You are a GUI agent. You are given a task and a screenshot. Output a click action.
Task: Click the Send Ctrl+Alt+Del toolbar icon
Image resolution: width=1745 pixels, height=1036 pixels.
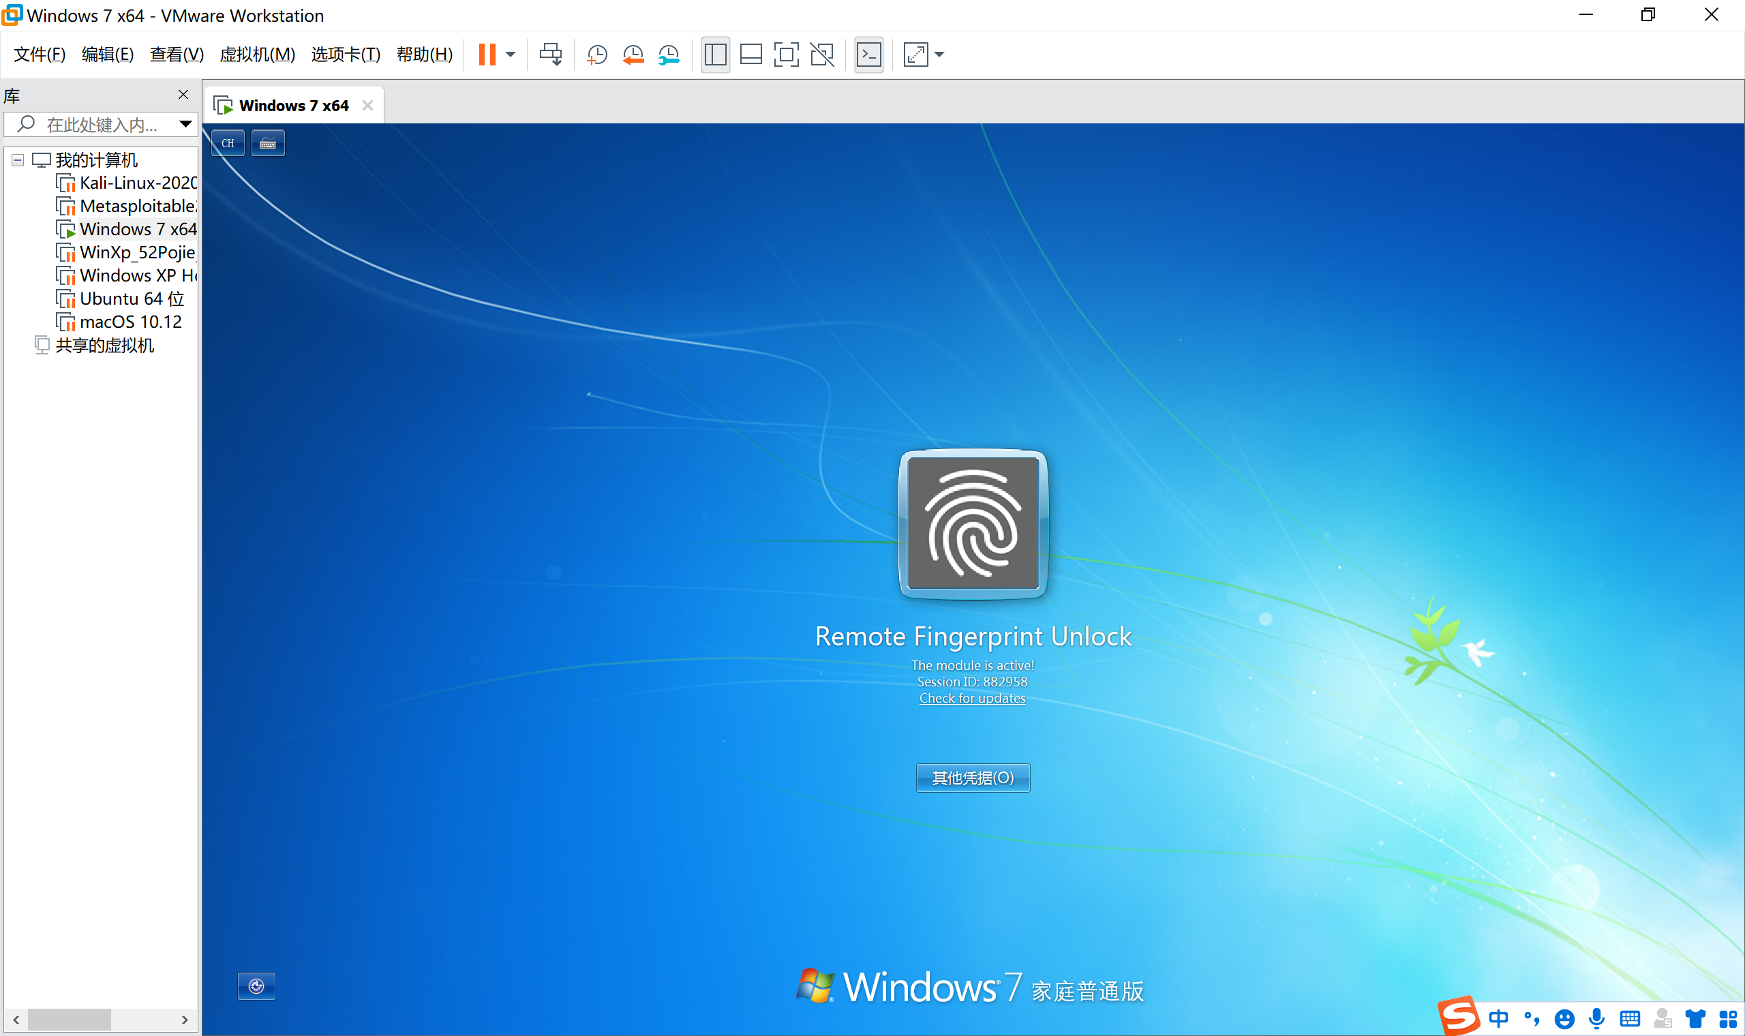(550, 55)
